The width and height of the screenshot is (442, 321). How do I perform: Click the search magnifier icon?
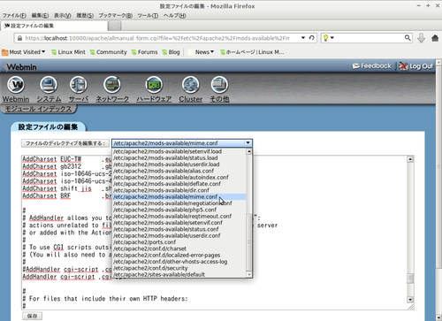(x=408, y=38)
